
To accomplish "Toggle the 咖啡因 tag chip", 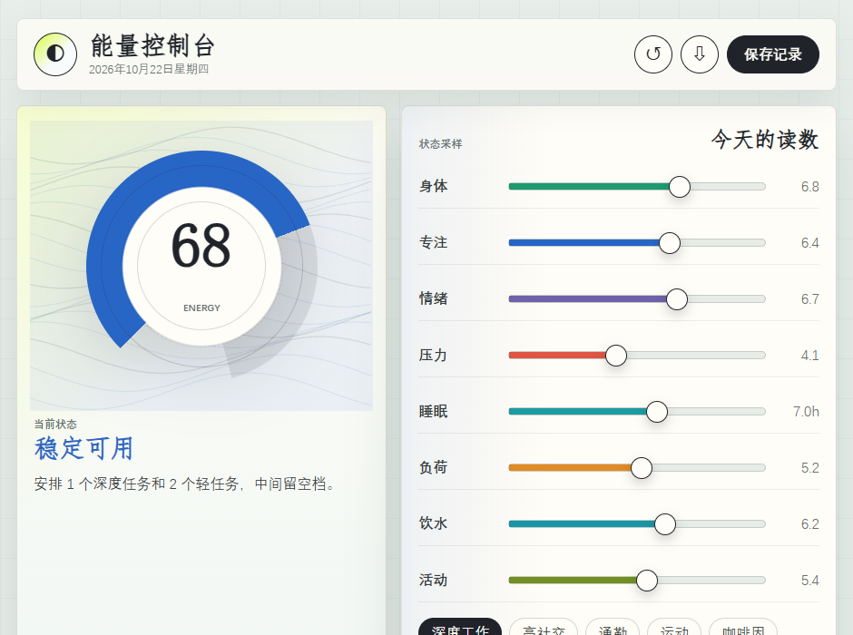I will (x=743, y=628).
